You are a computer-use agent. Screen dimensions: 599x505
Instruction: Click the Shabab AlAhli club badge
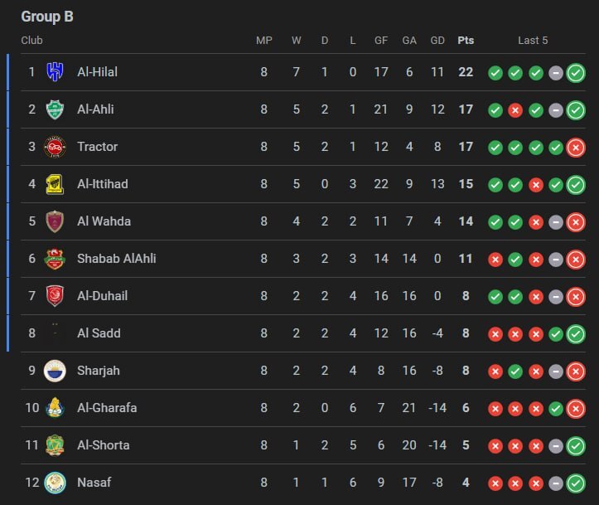[x=55, y=259]
